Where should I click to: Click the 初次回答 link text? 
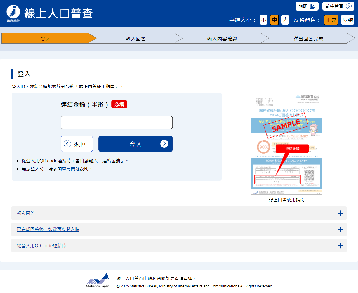coord(26,213)
